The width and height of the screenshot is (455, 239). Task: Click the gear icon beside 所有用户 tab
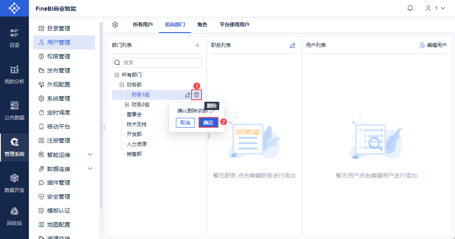115,25
